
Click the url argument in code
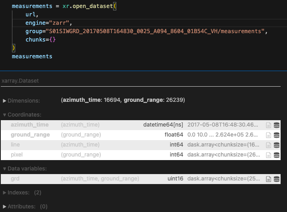[x=30, y=14]
